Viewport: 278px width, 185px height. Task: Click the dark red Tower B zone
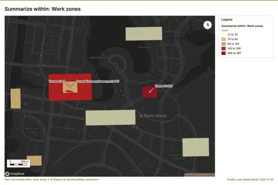(150, 92)
